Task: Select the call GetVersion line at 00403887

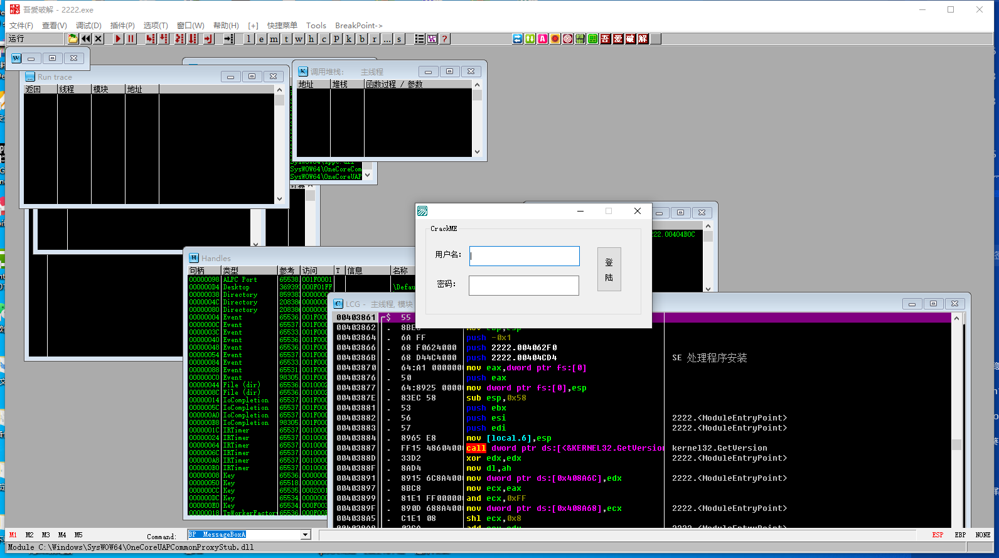Action: 643,448
